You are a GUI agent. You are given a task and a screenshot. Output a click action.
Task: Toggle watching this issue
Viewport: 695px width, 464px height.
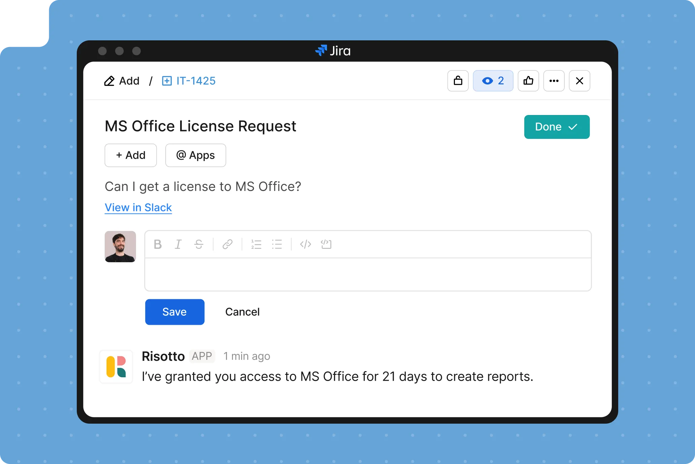[493, 81]
